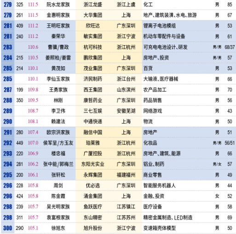Click location 福建福州
236x234 pixels.
tap(126, 175)
